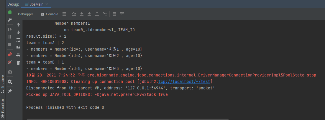325x120 pixels.
Task: Open the Favorites side tool window
Action: [3, 109]
